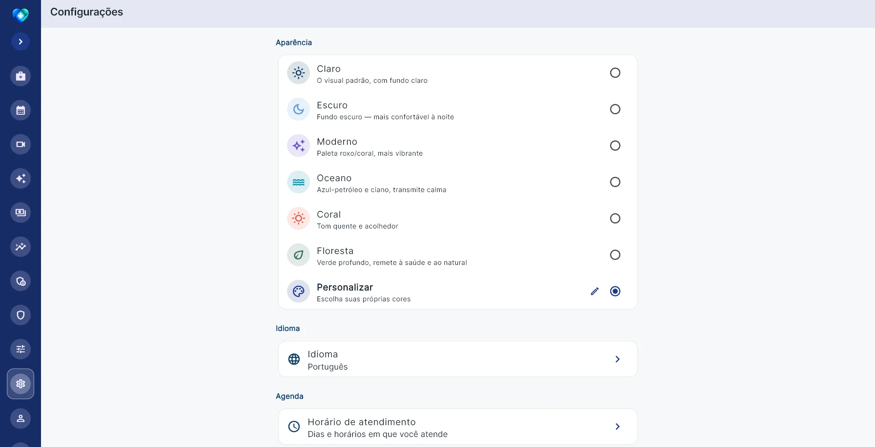
Task: Open the shield icon in sidebar
Action: click(21, 315)
